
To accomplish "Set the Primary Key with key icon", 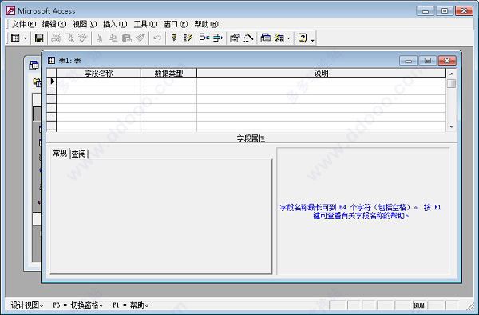I will 174,38.
